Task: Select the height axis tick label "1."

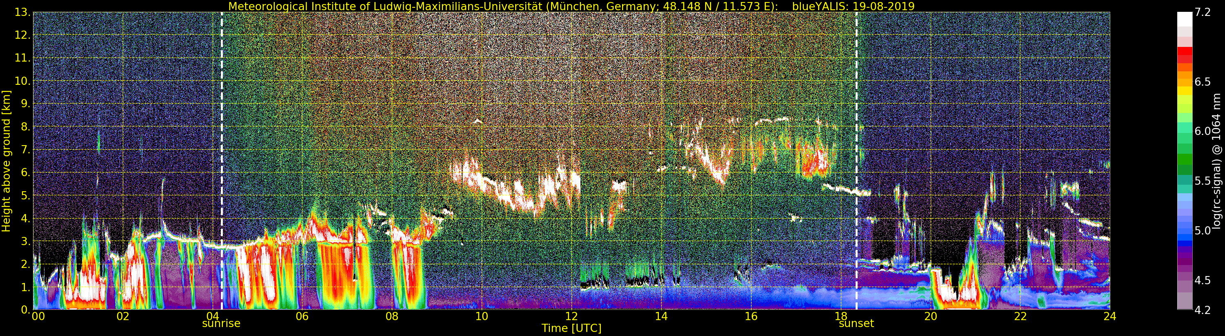Action: pyautogui.click(x=25, y=287)
